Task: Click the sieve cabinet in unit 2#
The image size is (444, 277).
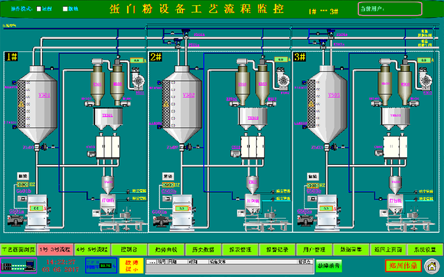Action: [252, 147]
